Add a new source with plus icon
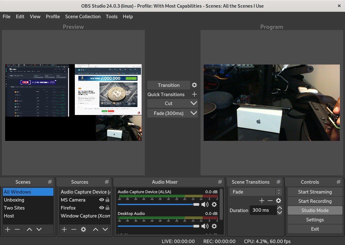 point(64,229)
